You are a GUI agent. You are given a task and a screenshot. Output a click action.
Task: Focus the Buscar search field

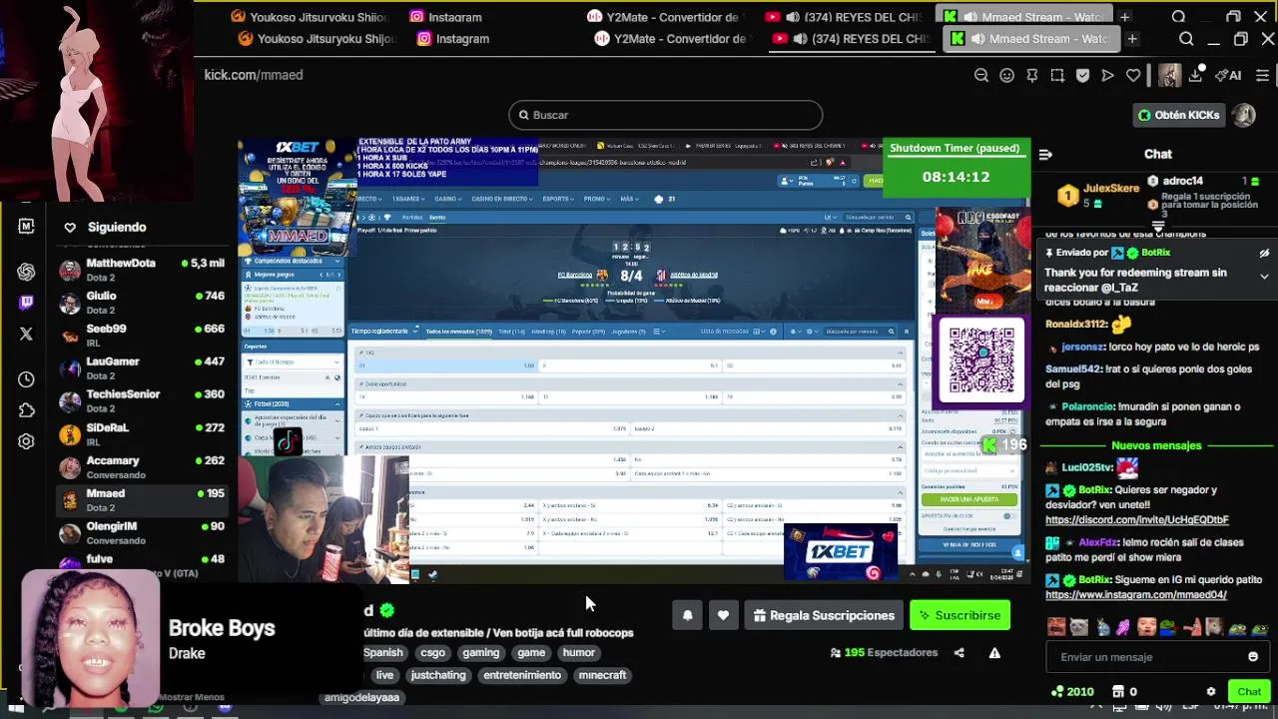[x=665, y=115]
